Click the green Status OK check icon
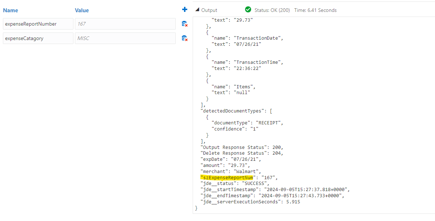 (x=248, y=10)
